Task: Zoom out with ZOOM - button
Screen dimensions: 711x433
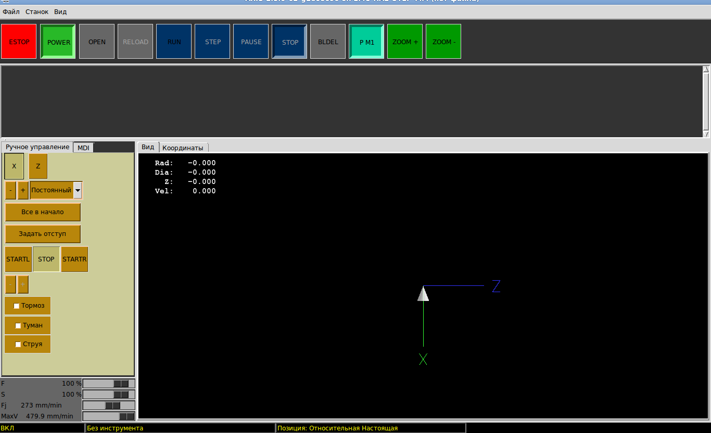Action: tap(443, 42)
